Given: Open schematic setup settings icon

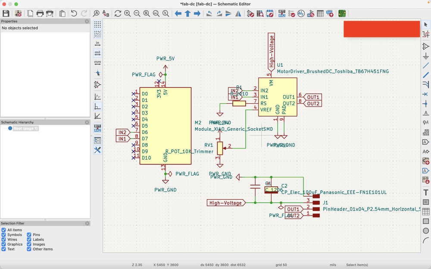Looking at the screenshot, I should [x=18, y=13].
